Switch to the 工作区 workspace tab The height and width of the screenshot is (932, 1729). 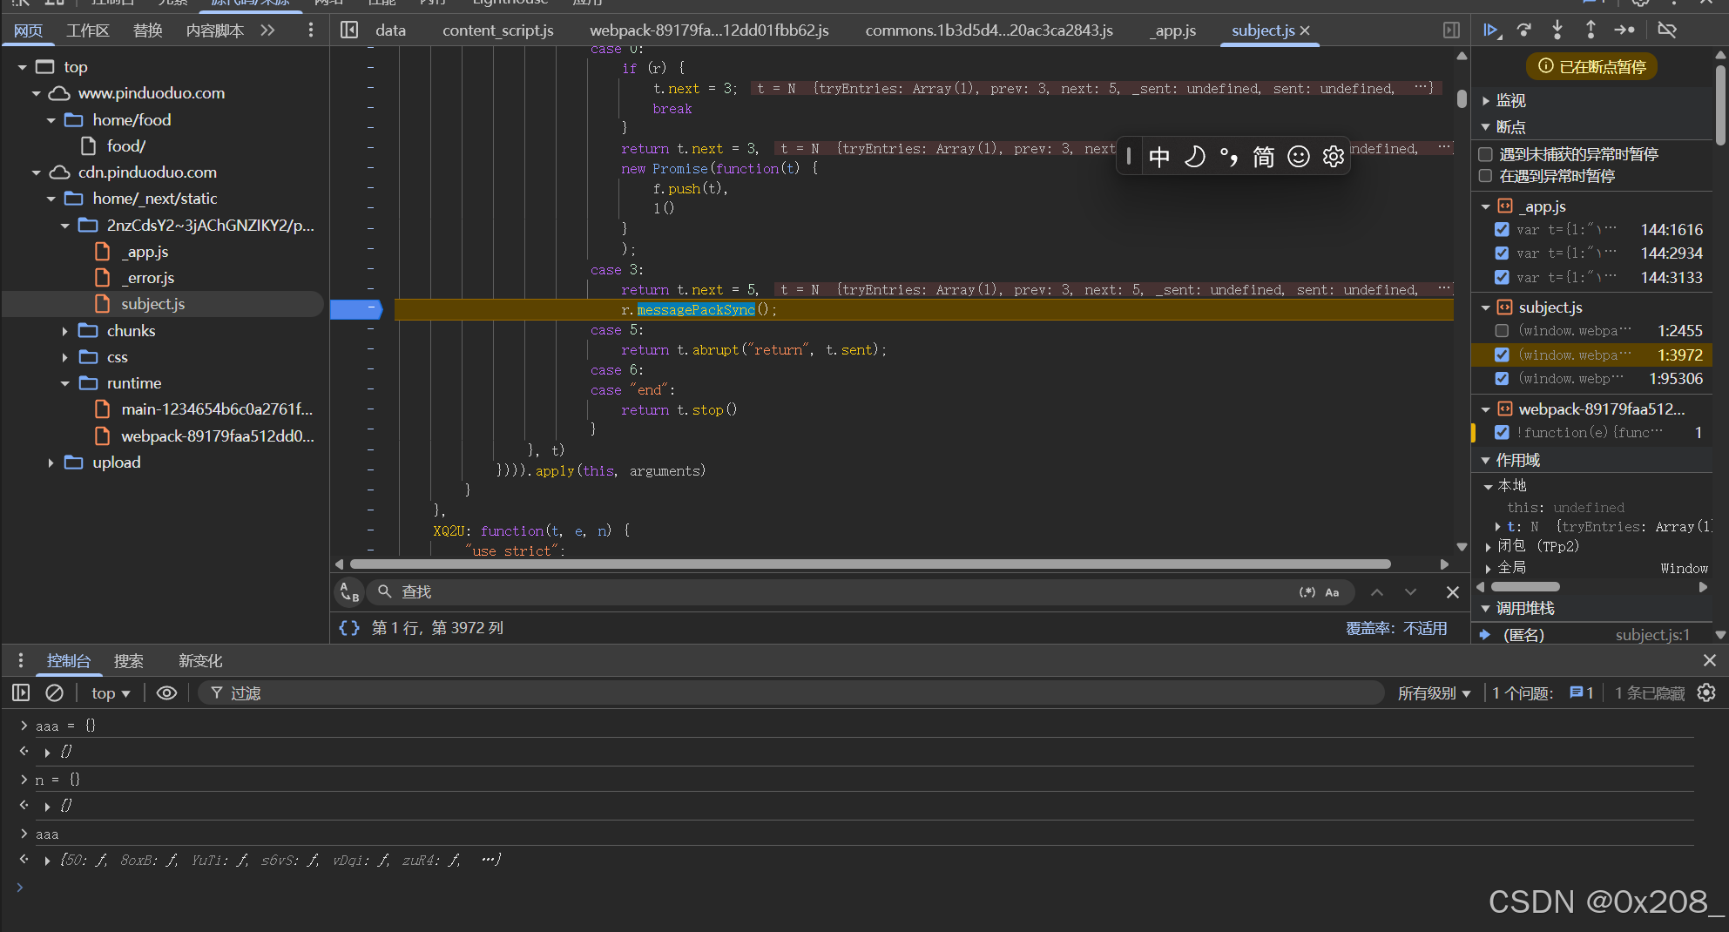[x=88, y=30]
